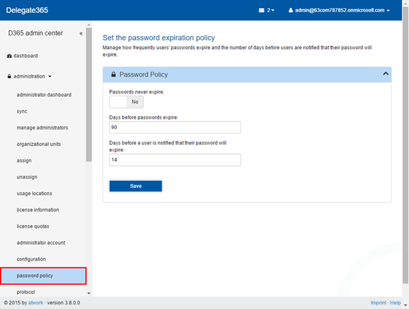The width and height of the screenshot is (409, 309).
Task: Open the license quotas page
Action: pyautogui.click(x=33, y=226)
